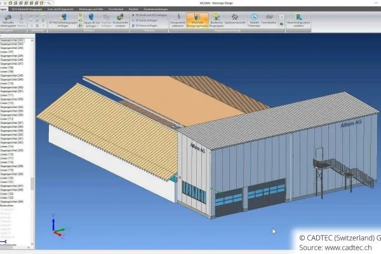The height and width of the screenshot is (254, 381).
Task: Switch to the Scan und Polygonnetz tab
Action: (x=60, y=10)
